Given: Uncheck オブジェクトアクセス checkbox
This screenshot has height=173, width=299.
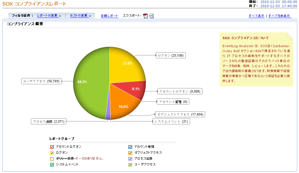Looking at the screenshot, I should click(x=130, y=153).
